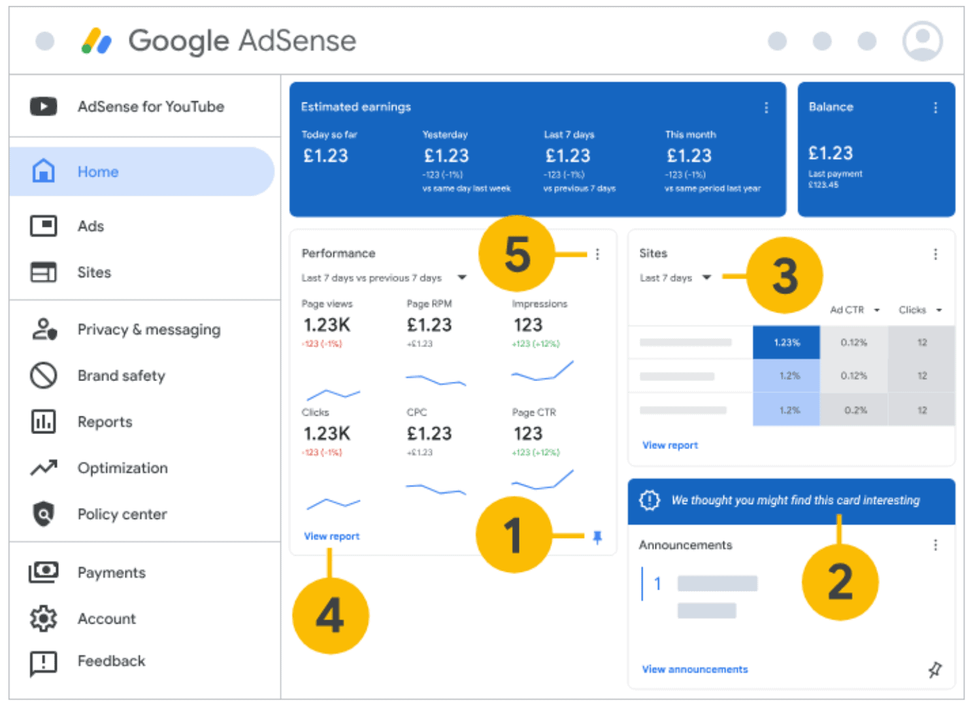Click the Account gear icon
The width and height of the screenshot is (975, 706).
coord(43,618)
